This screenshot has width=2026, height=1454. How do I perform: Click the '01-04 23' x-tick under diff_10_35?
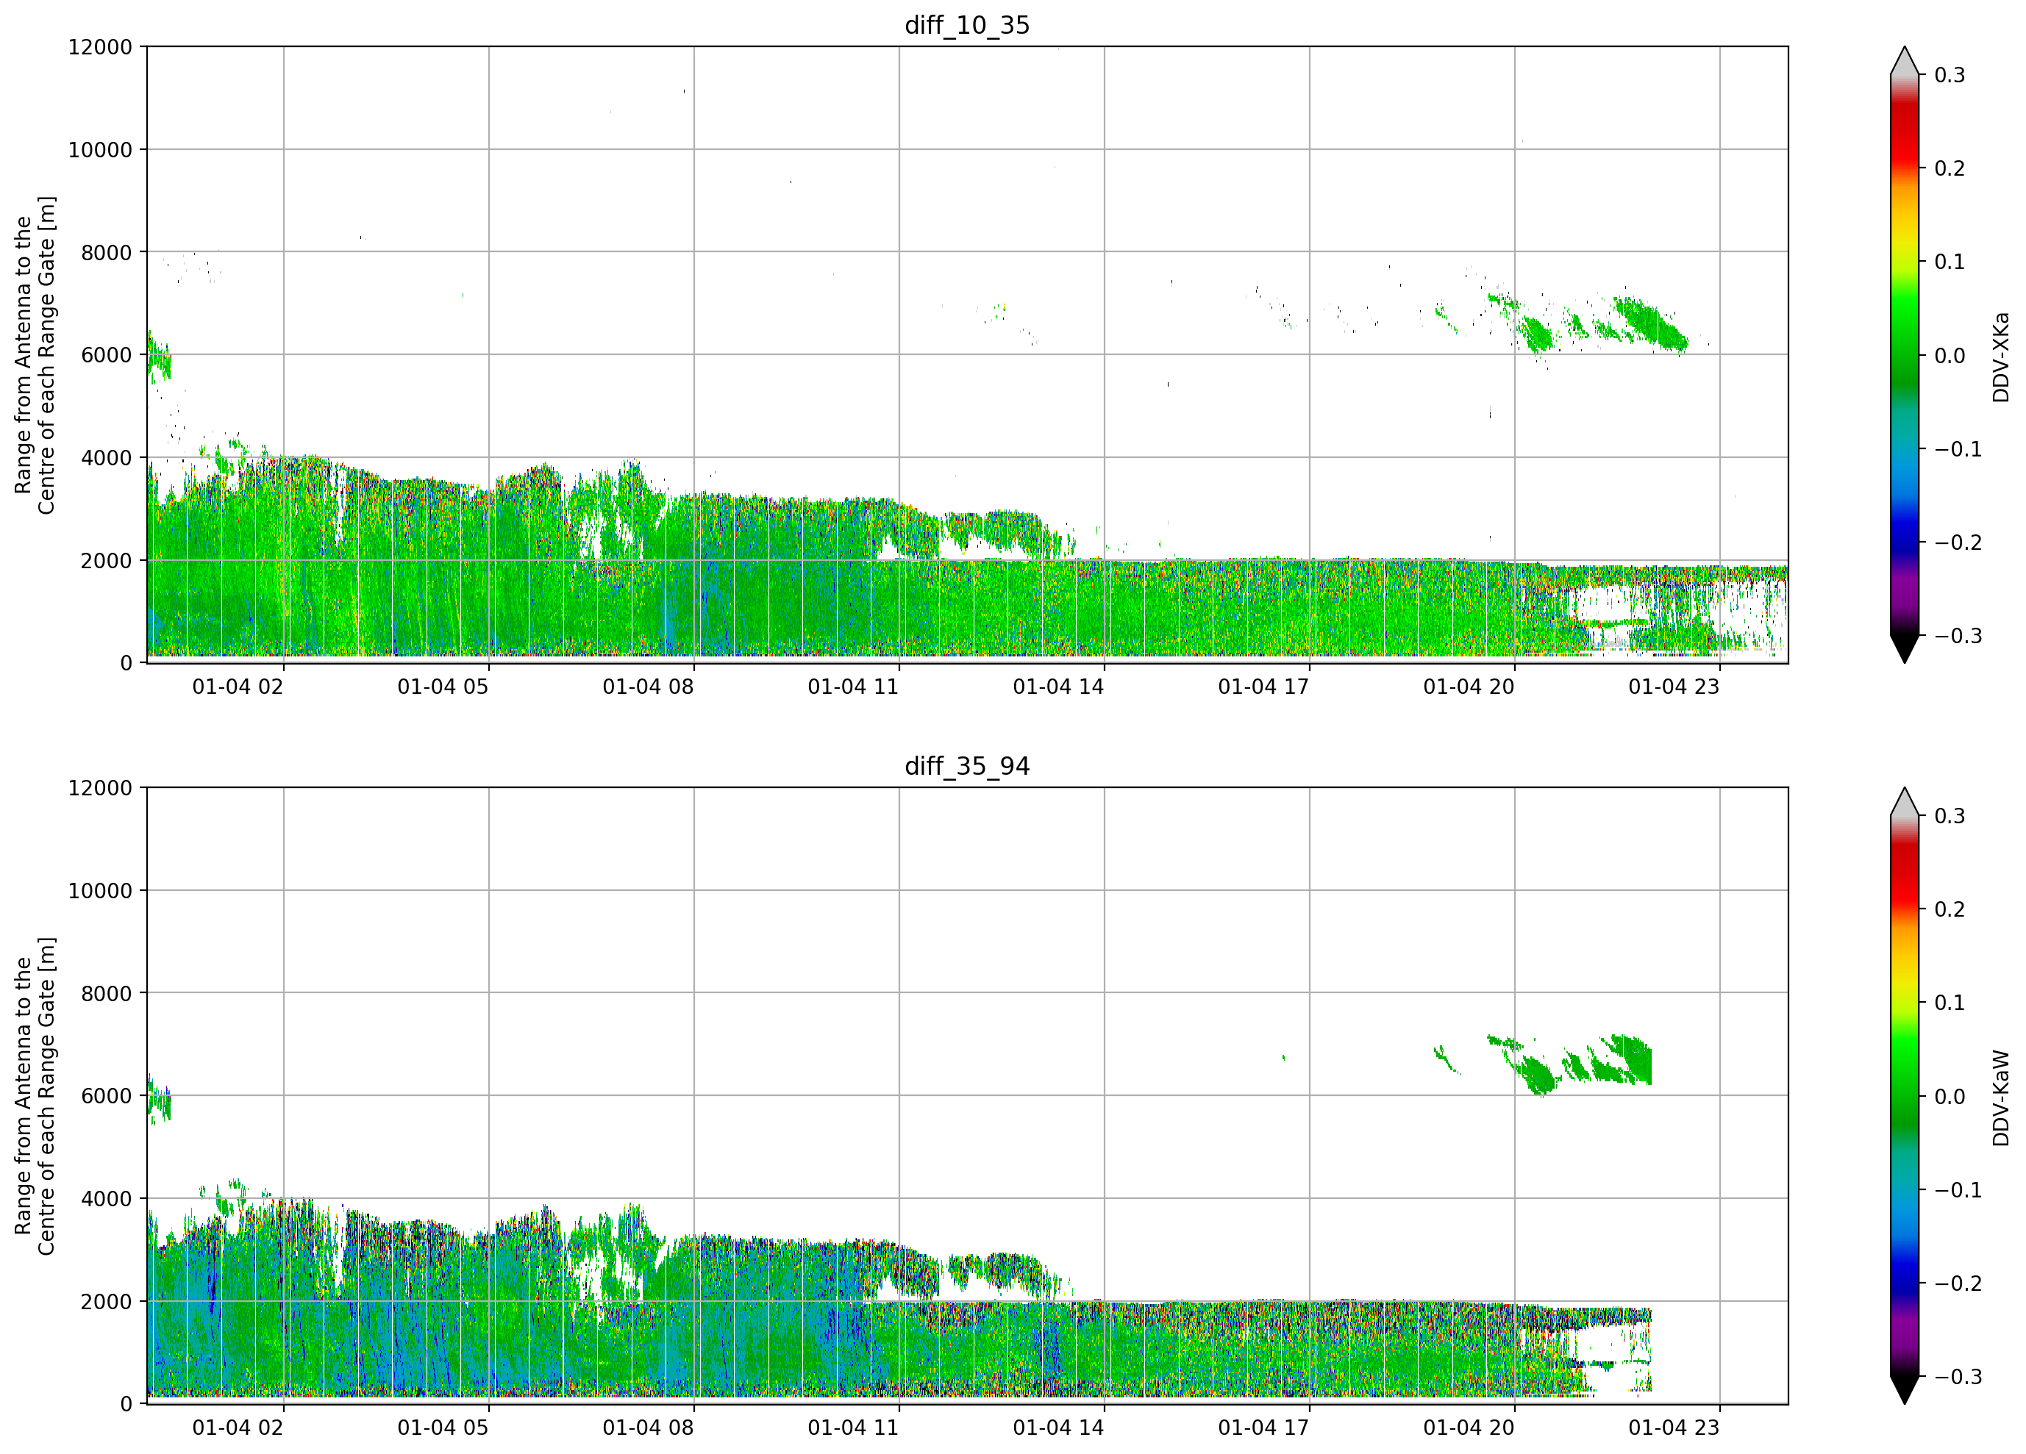[1674, 687]
